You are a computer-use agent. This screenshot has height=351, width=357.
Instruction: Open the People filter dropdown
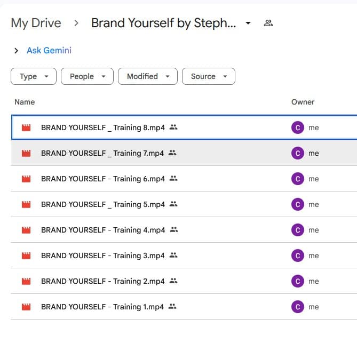(x=87, y=76)
